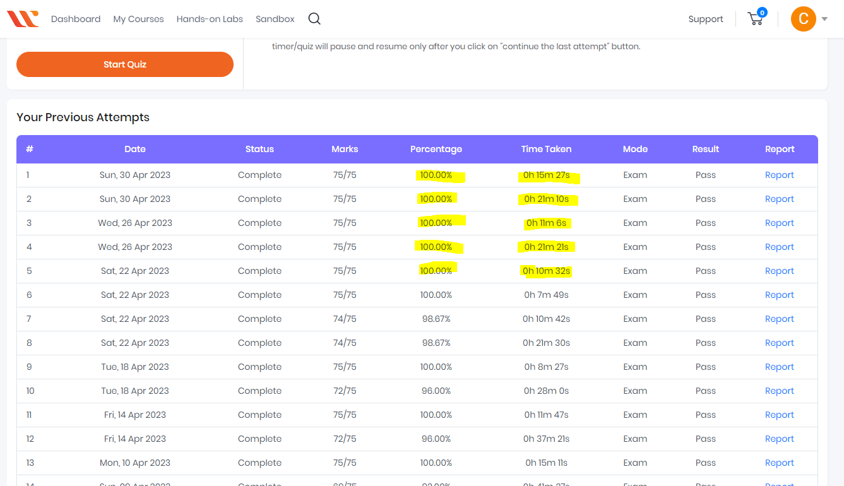Click the Percentage column header
This screenshot has width=844, height=486.
click(x=436, y=149)
